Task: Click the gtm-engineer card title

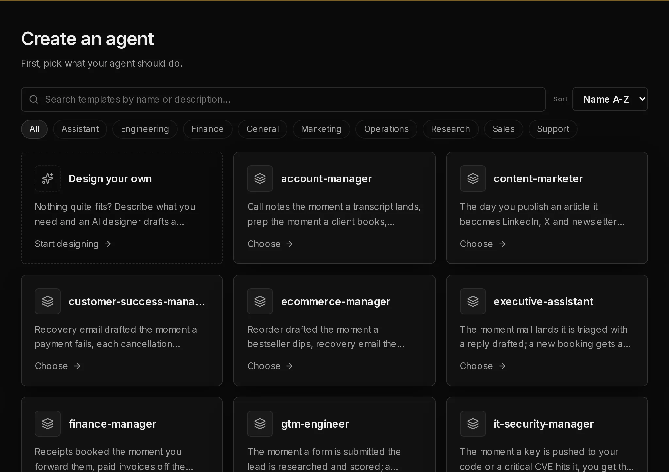Action: [315, 424]
